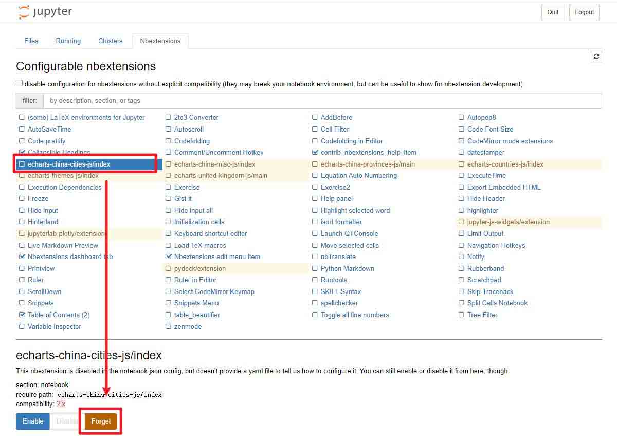
Task: Select Toggle all line numbers extension
Action: pos(355,315)
